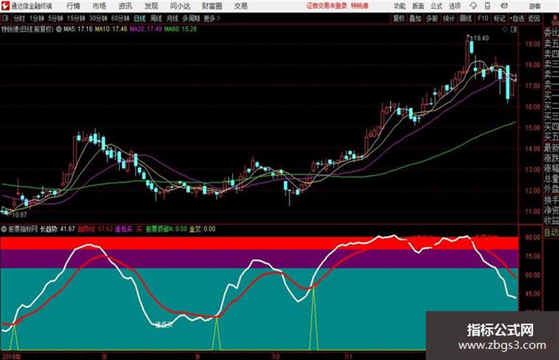The width and height of the screenshot is (559, 360).
Task: Switch to the 5分钟 period tab
Action: coord(56,18)
